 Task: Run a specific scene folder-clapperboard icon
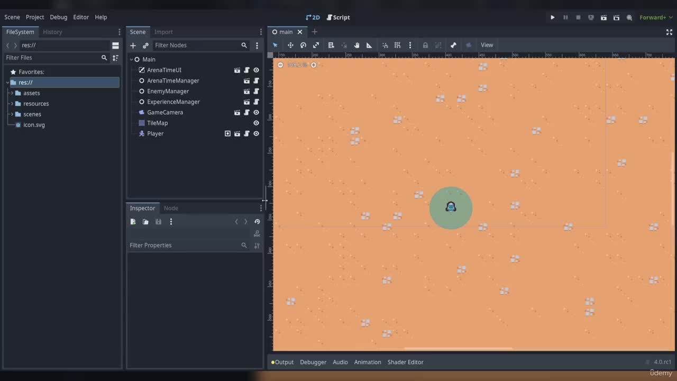[616, 17]
